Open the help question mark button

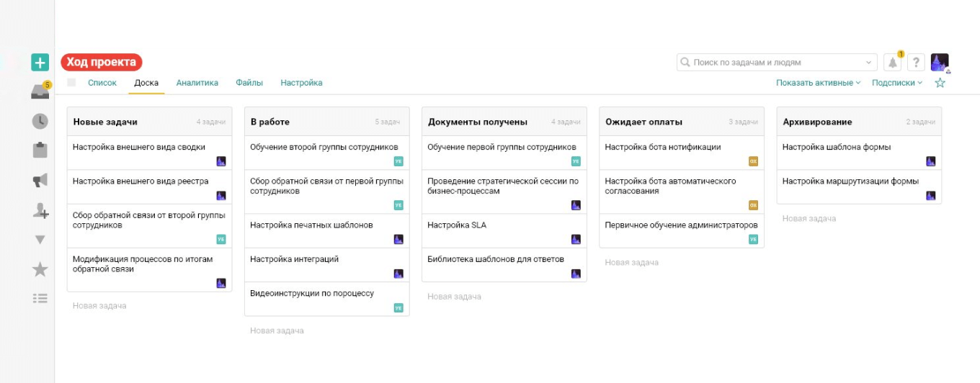pos(916,63)
